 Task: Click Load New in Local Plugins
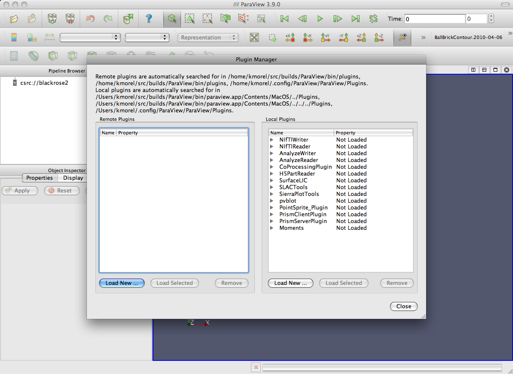(x=290, y=283)
